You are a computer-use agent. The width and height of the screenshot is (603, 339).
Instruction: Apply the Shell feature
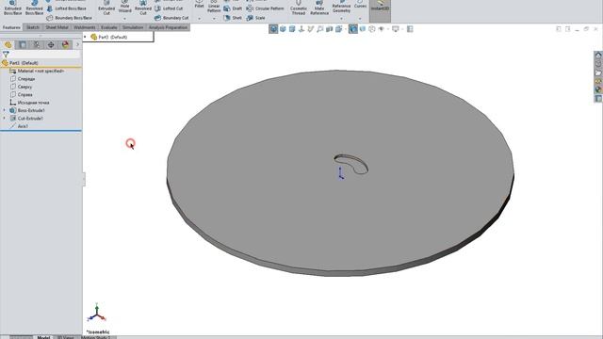tap(233, 18)
